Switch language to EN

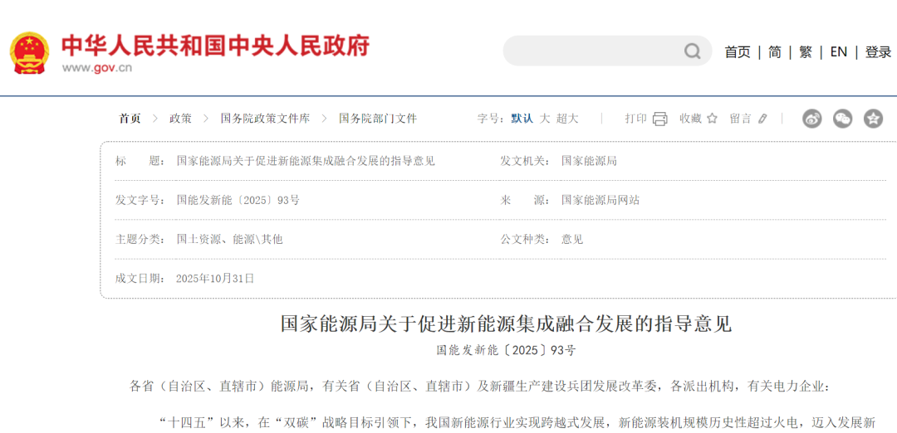pyautogui.click(x=838, y=51)
